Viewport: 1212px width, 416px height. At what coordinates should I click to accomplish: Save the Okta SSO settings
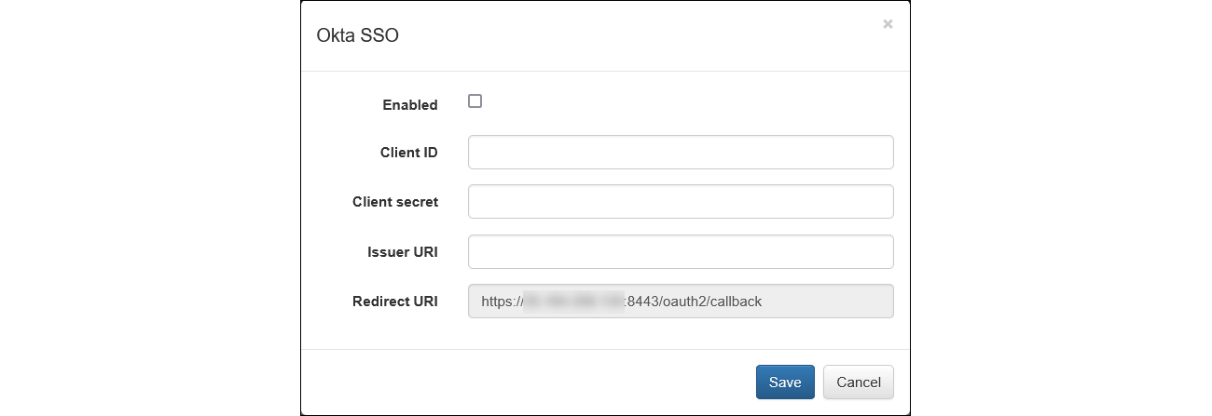[785, 382]
